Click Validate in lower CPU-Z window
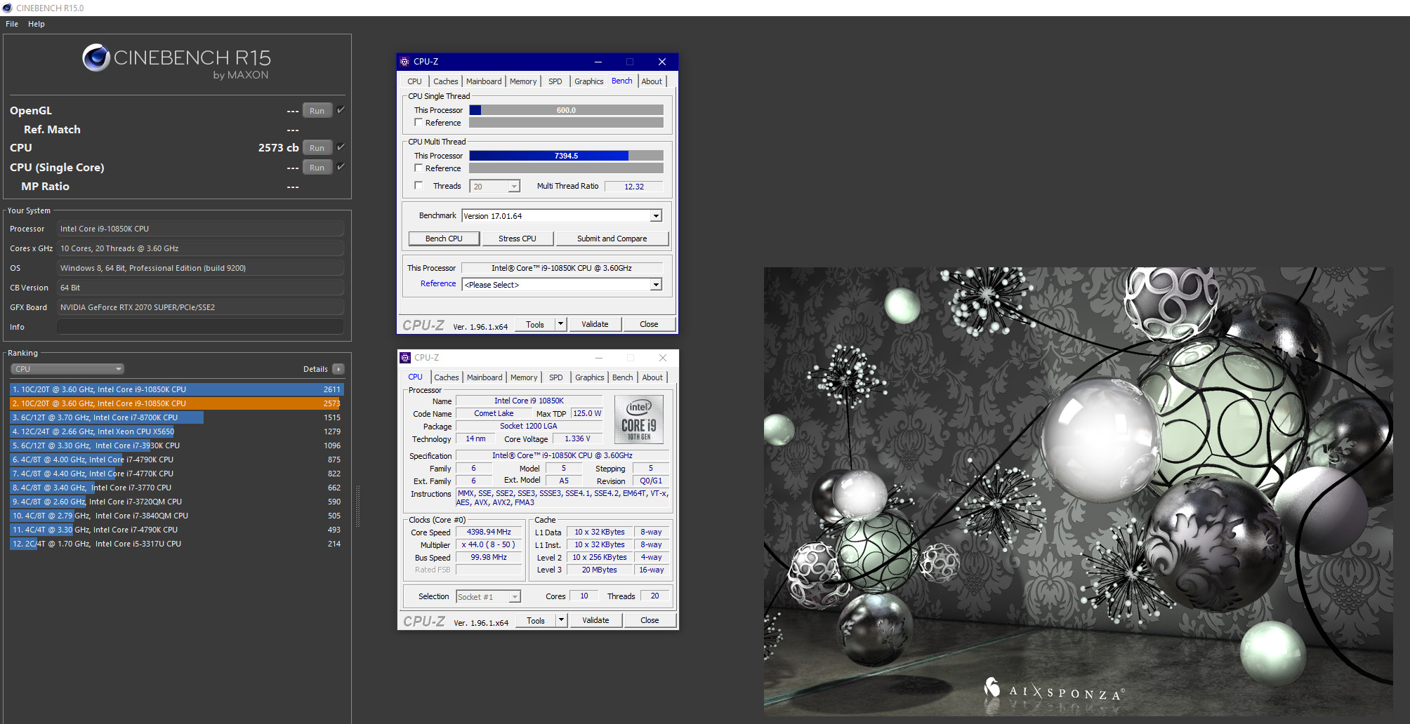This screenshot has width=1410, height=724. point(595,620)
